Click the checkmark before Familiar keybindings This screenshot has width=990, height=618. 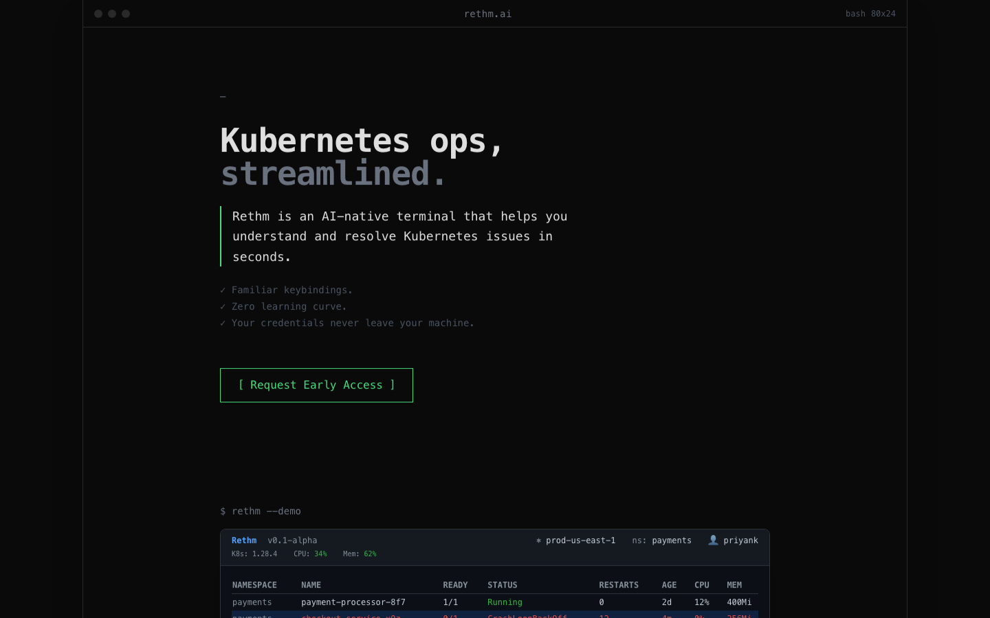pyautogui.click(x=223, y=290)
